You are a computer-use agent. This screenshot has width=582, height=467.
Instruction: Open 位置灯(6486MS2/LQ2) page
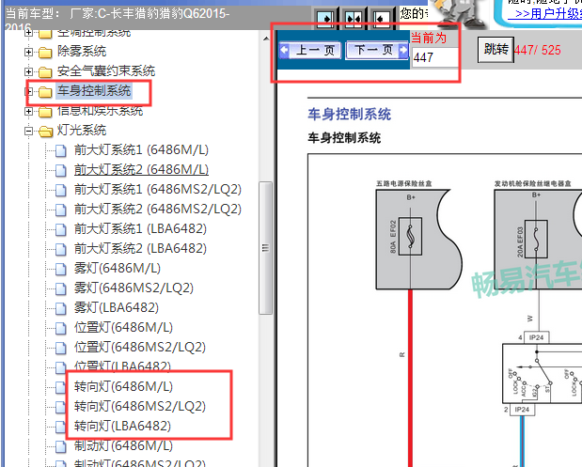[140, 347]
